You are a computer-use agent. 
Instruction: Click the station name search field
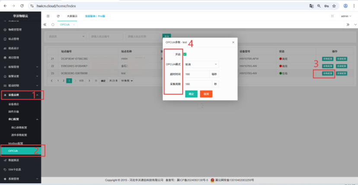pos(143,37)
